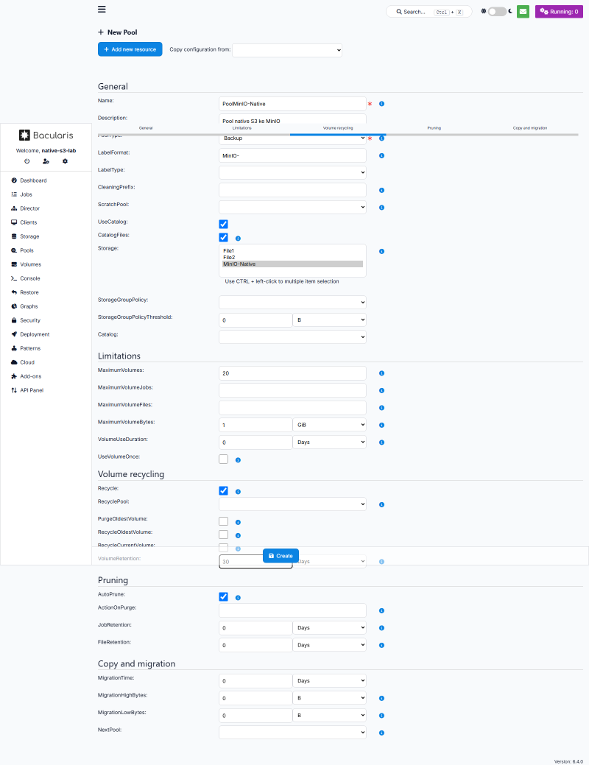Screen dimensions: 589x765
Task: Click the green envelope messages icon
Action: 523,12
